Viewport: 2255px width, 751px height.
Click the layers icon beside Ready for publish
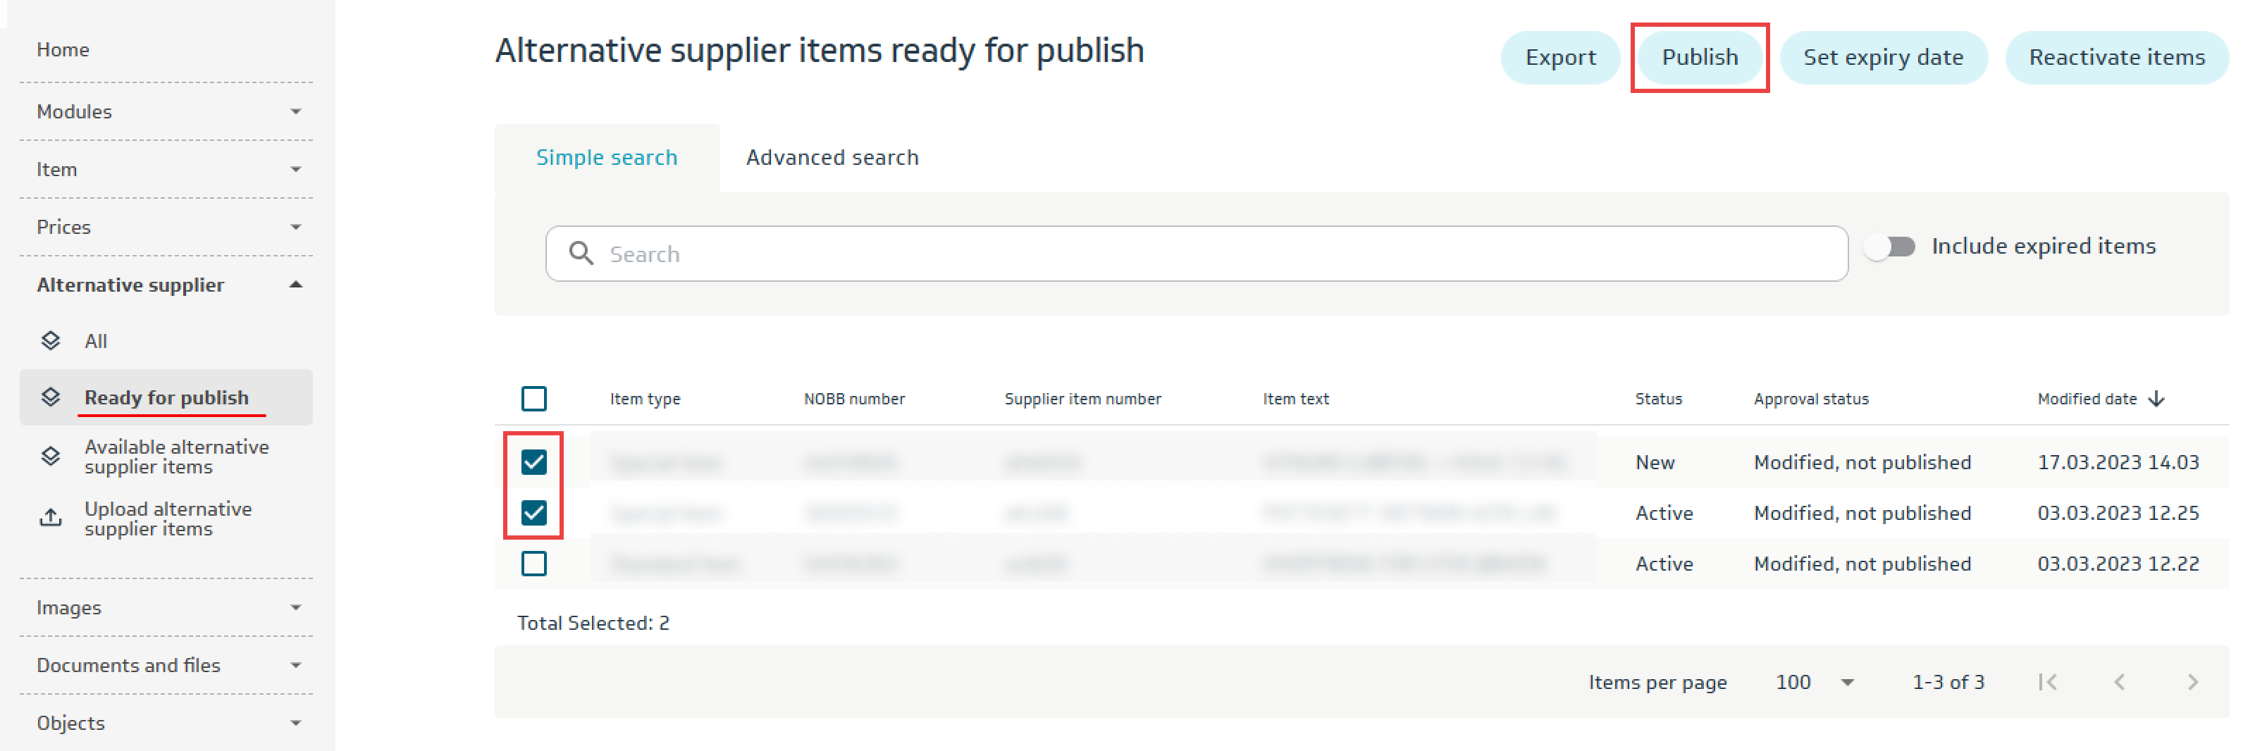[51, 397]
